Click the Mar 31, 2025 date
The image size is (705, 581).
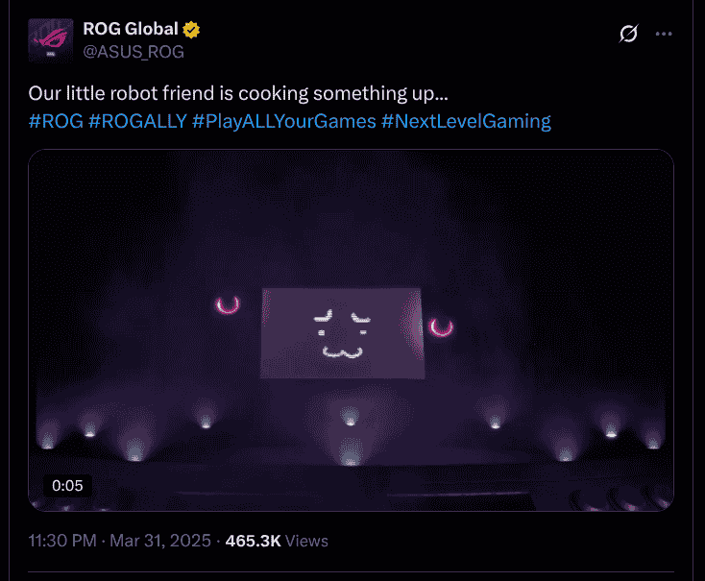(161, 542)
